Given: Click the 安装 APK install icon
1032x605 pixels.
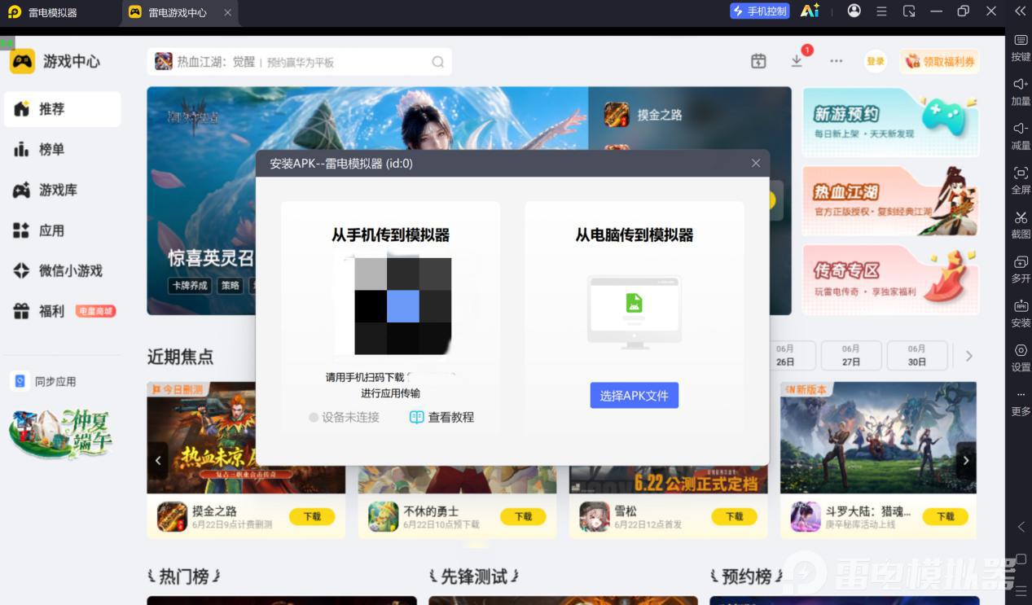Looking at the screenshot, I should click(1021, 306).
